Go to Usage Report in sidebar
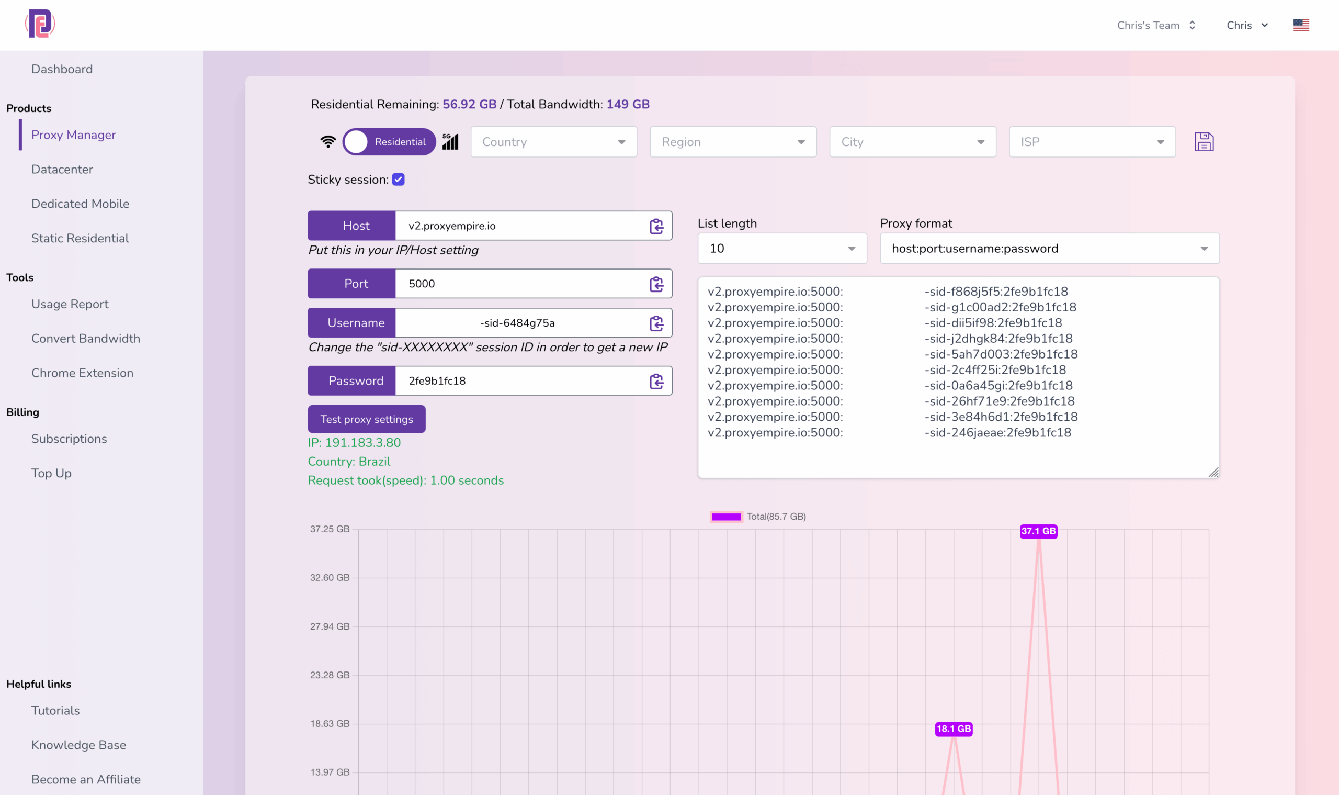Image resolution: width=1339 pixels, height=795 pixels. 70,304
